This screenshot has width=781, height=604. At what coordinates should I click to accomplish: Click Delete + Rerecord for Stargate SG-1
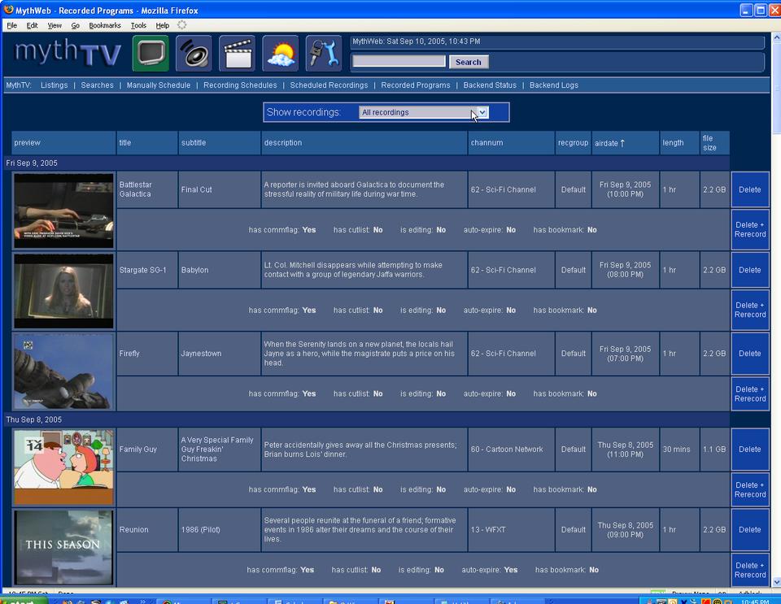tap(749, 310)
